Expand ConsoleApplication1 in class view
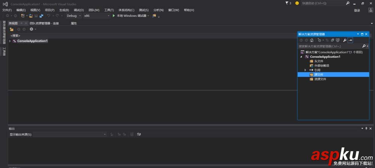Image resolution: width=375 pixels, height=168 pixels. click(10, 41)
